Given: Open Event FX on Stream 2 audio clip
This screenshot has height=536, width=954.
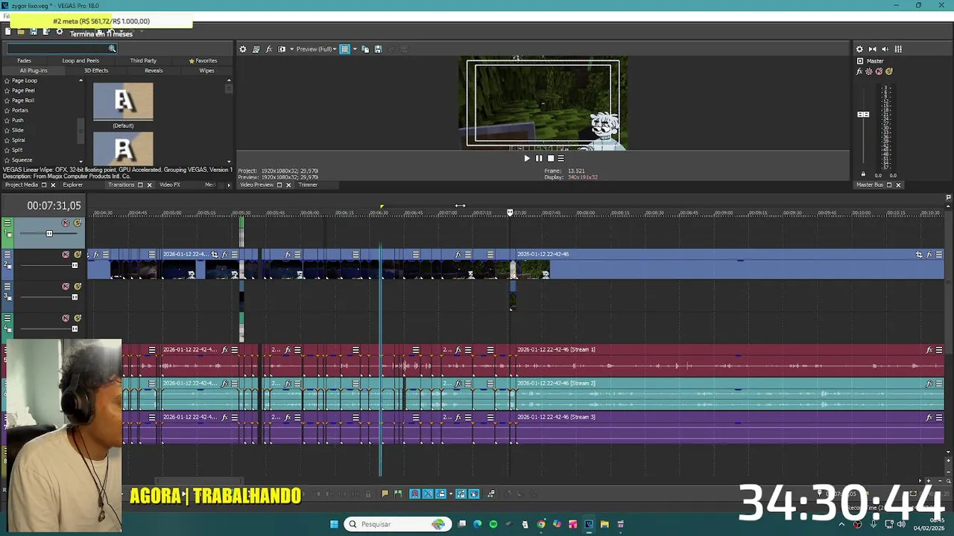Looking at the screenshot, I should (x=929, y=383).
